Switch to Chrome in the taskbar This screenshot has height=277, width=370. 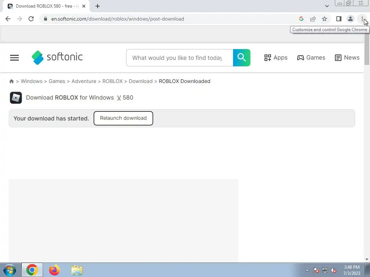click(x=32, y=270)
